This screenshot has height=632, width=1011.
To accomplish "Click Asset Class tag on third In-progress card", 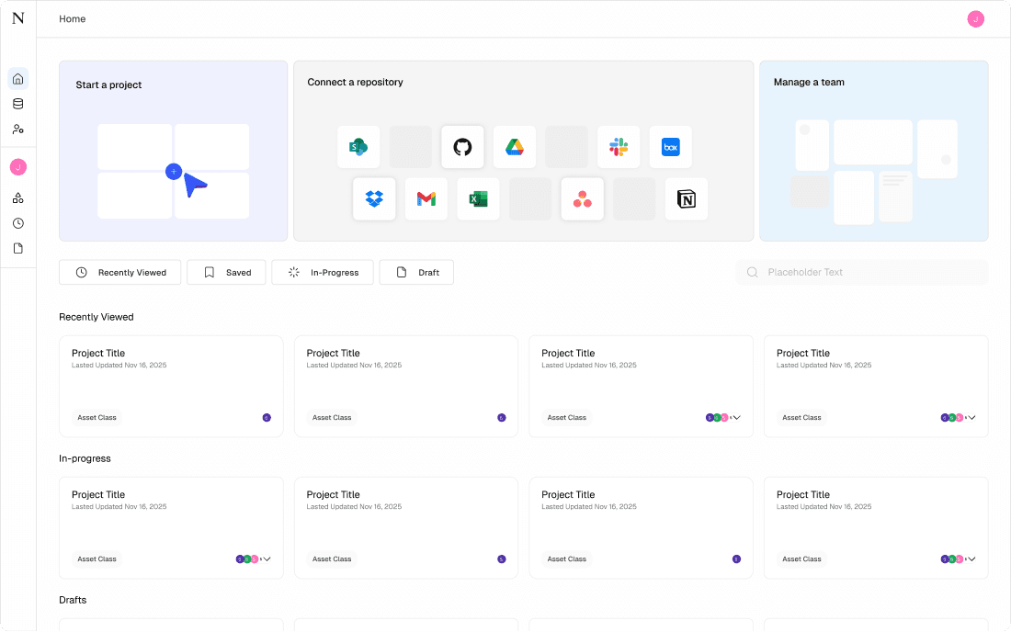I will 567,559.
